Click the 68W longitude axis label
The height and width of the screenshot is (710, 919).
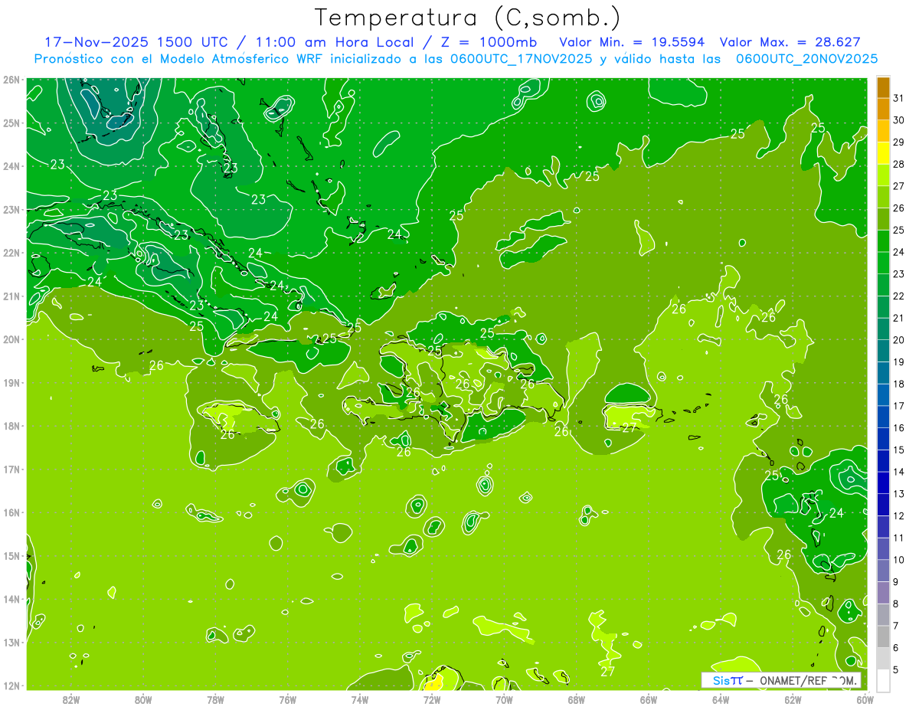pos(576,699)
